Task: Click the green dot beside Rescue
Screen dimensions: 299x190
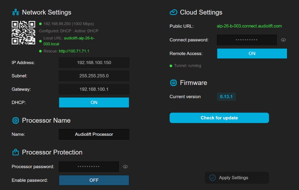Action: coord(40,51)
